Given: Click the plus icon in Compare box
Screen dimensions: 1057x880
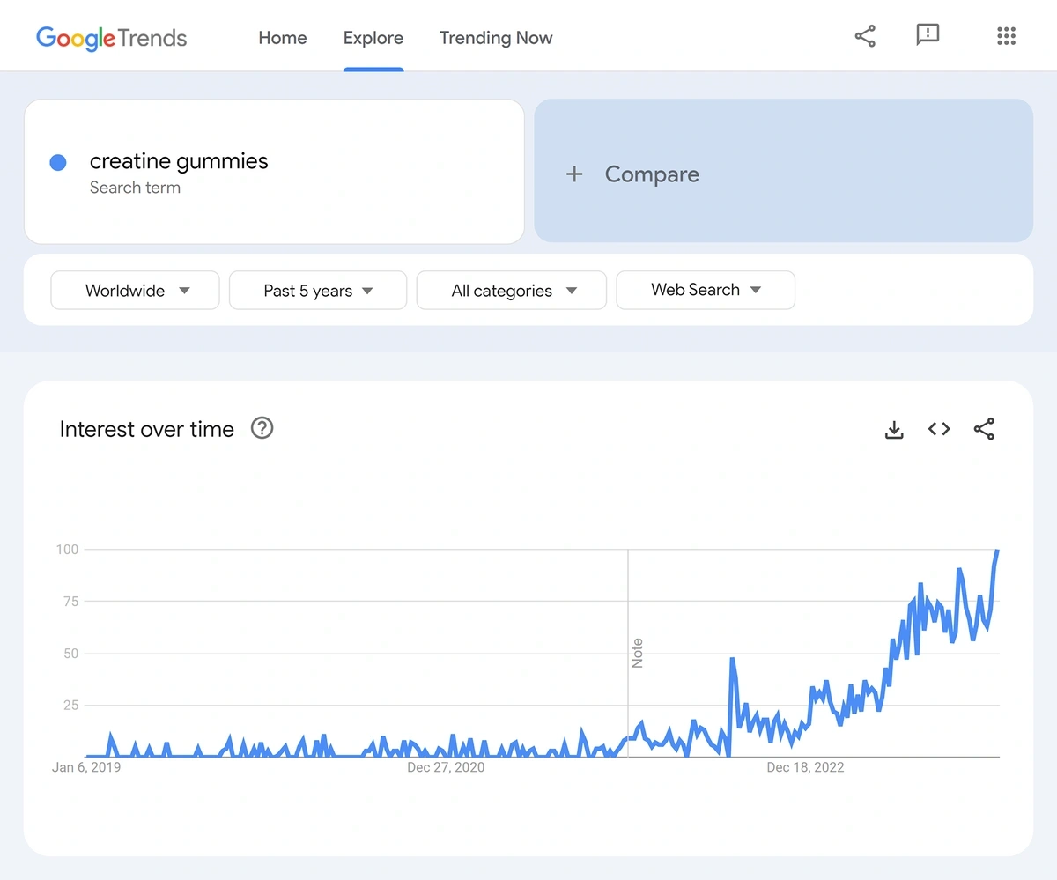Looking at the screenshot, I should pos(574,174).
